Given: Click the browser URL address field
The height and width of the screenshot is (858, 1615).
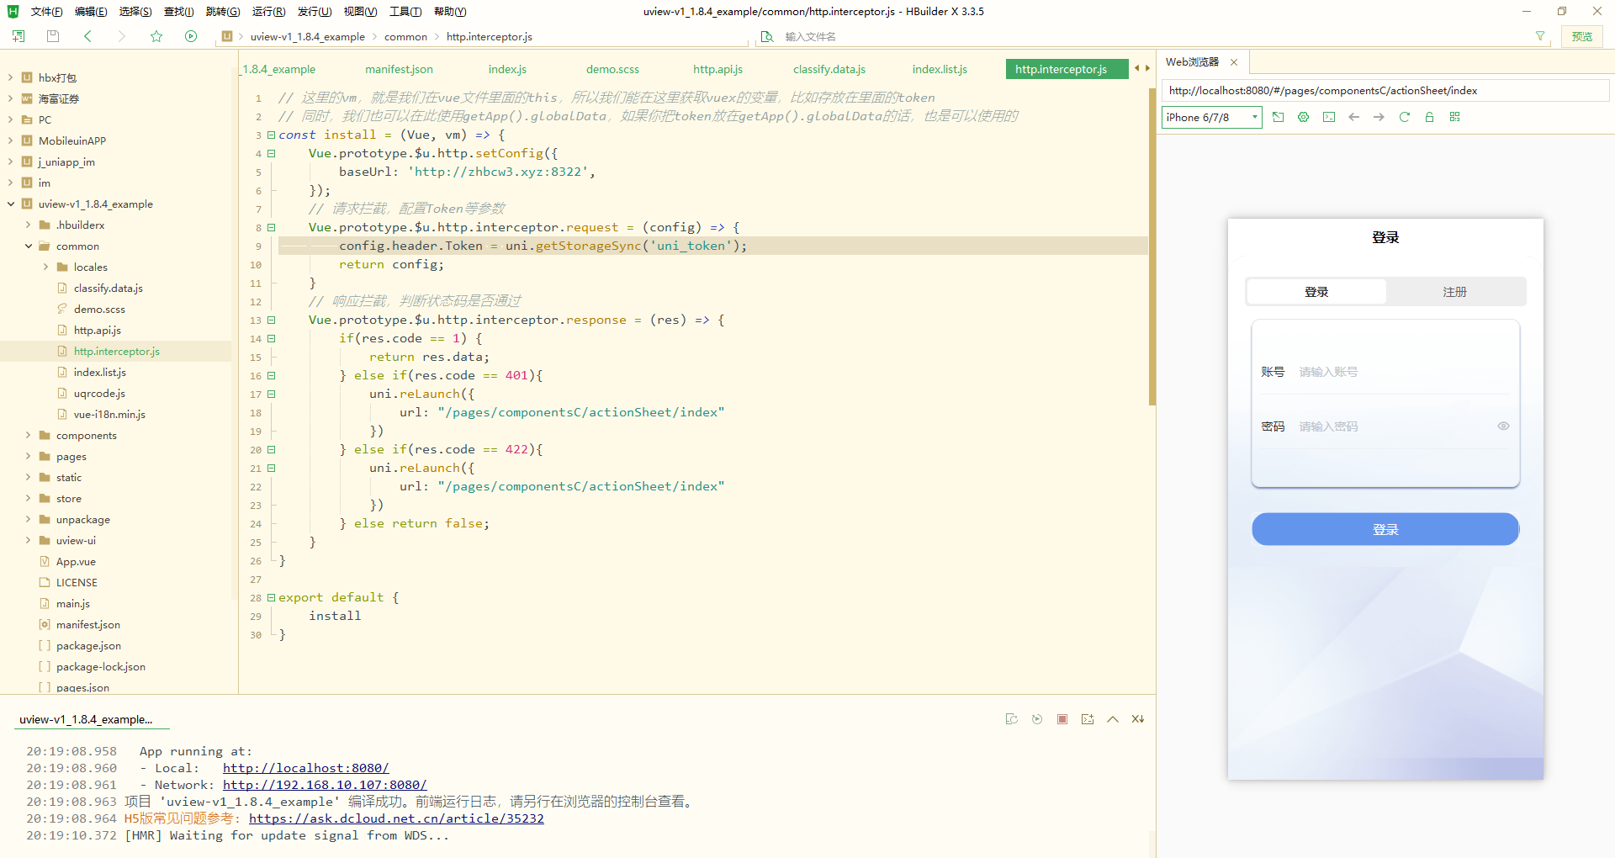Looking at the screenshot, I should coord(1385,90).
